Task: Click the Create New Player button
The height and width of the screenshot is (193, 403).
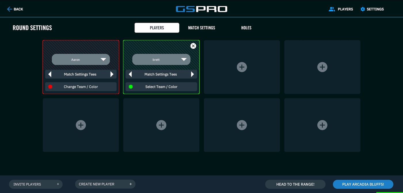Action: tap(105, 184)
